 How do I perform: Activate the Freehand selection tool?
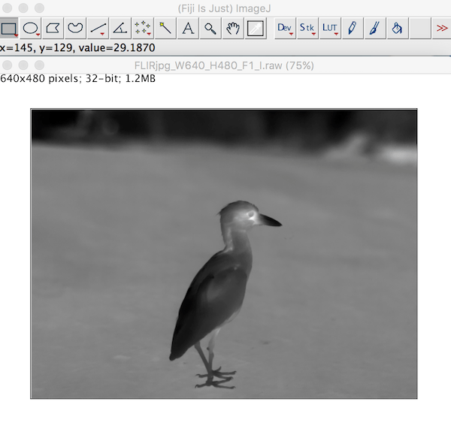pyautogui.click(x=75, y=29)
